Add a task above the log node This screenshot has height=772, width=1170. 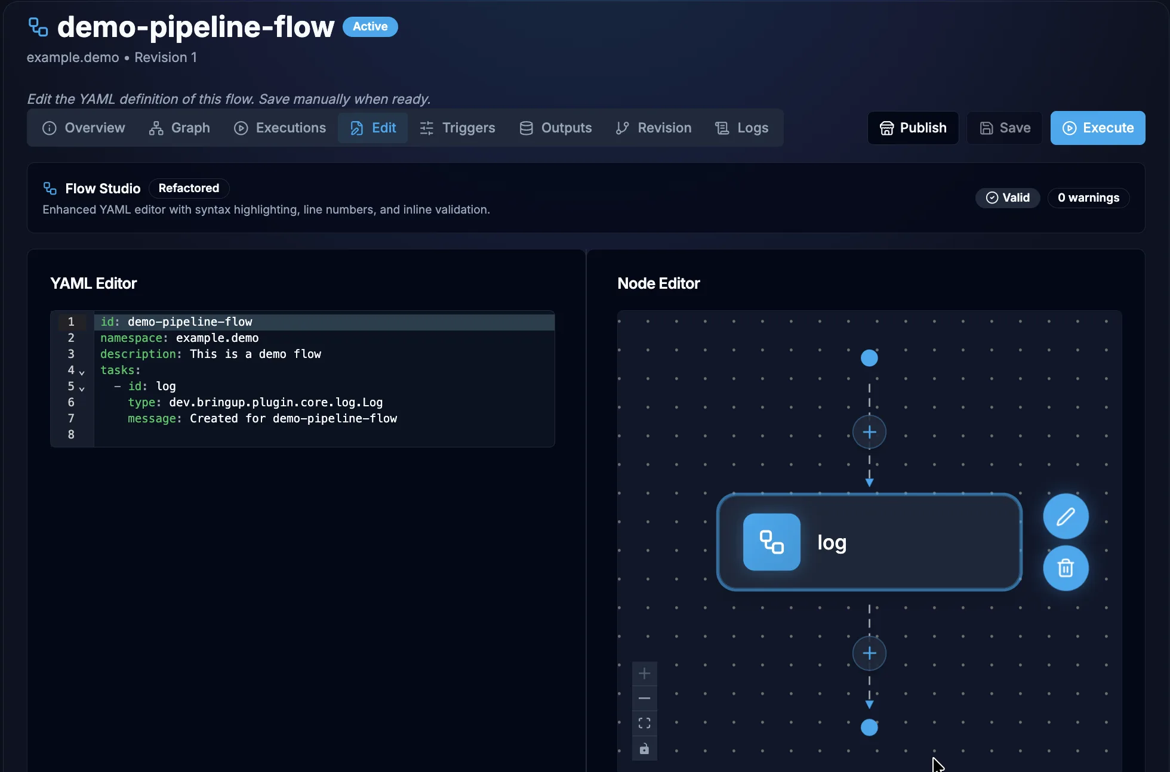(869, 432)
